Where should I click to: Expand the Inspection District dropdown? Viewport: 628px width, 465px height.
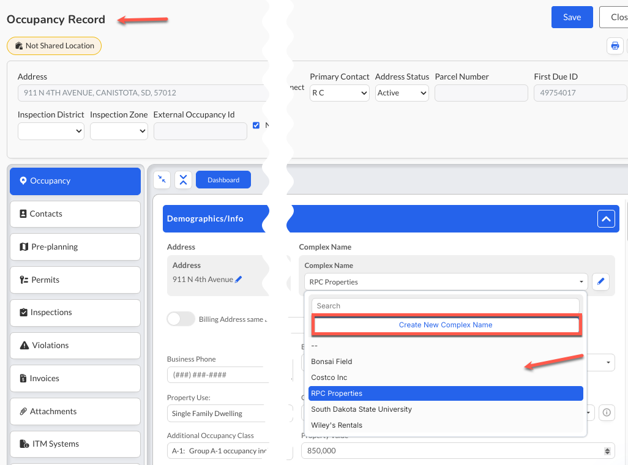(51, 131)
